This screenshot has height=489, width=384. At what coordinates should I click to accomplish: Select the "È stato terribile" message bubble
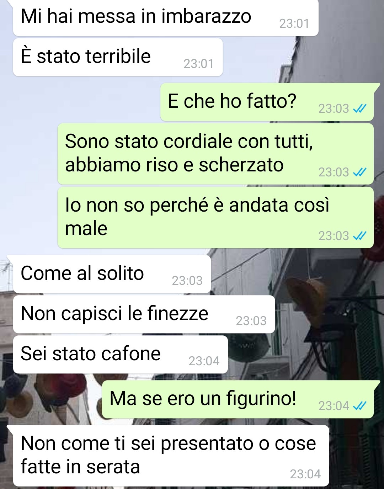tap(118, 57)
